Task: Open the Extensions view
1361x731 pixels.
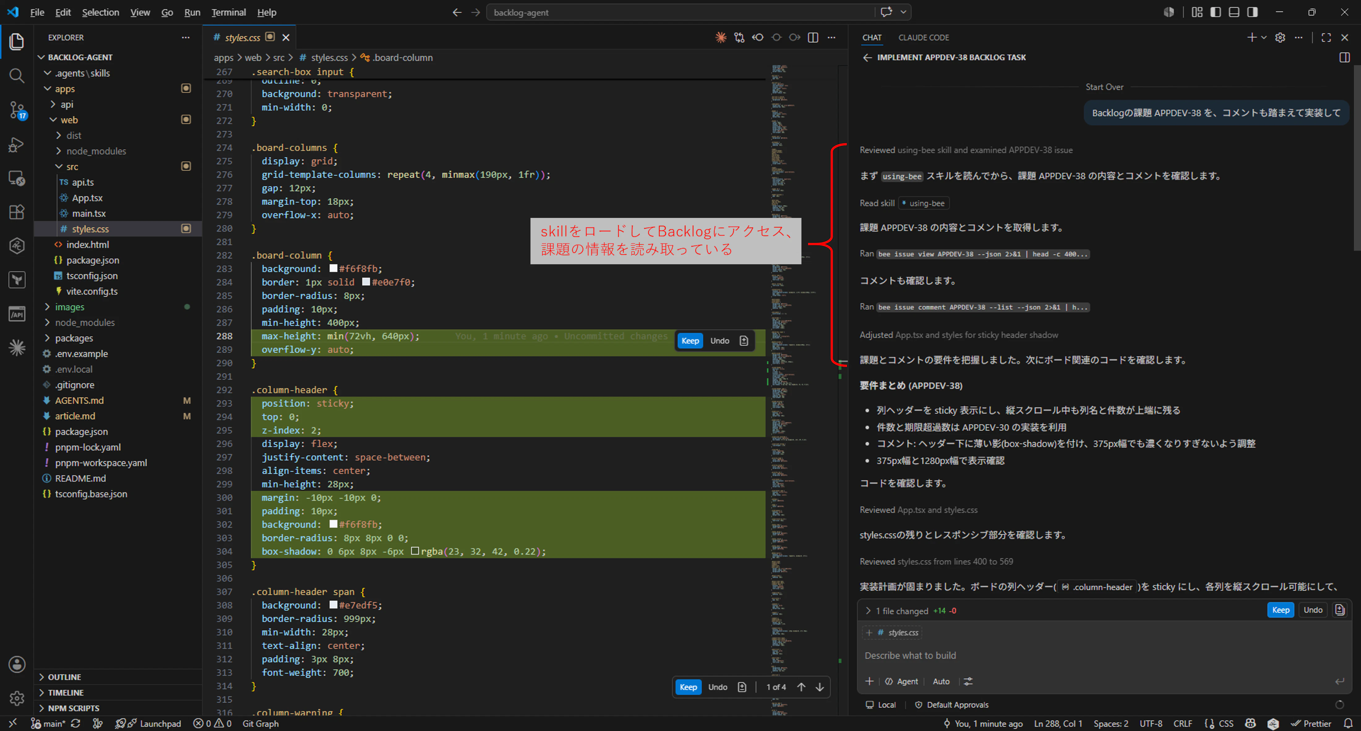Action: tap(16, 212)
